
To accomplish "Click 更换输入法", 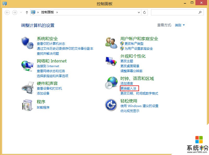I will pos(128,88).
